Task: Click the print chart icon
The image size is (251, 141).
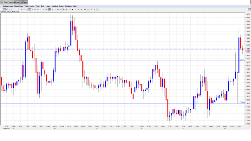Action: (85, 9)
